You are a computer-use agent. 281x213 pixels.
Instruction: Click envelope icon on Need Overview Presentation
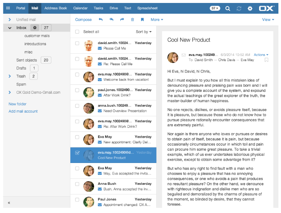[x=100, y=111]
